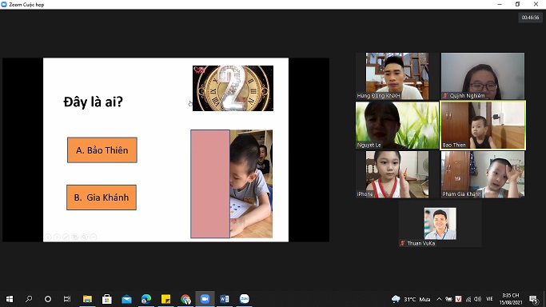
Task: Switch to Google Chrome in taskbar
Action: [185, 299]
